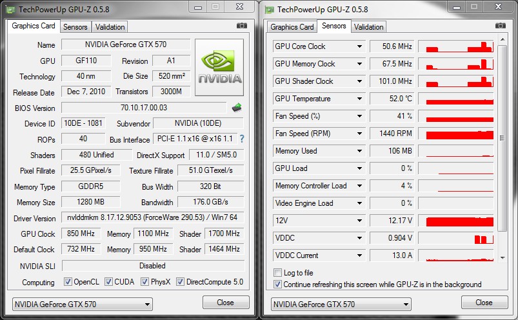This screenshot has height=320, width=518.
Task: Click the GPU Clock 850 MHz field
Action: pyautogui.click(x=81, y=234)
